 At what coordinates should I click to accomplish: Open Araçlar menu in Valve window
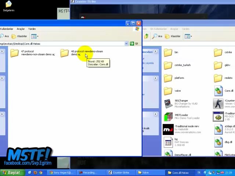click(x=174, y=29)
